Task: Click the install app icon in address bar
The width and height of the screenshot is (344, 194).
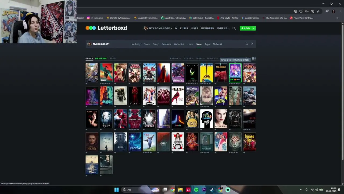Action: (301, 11)
